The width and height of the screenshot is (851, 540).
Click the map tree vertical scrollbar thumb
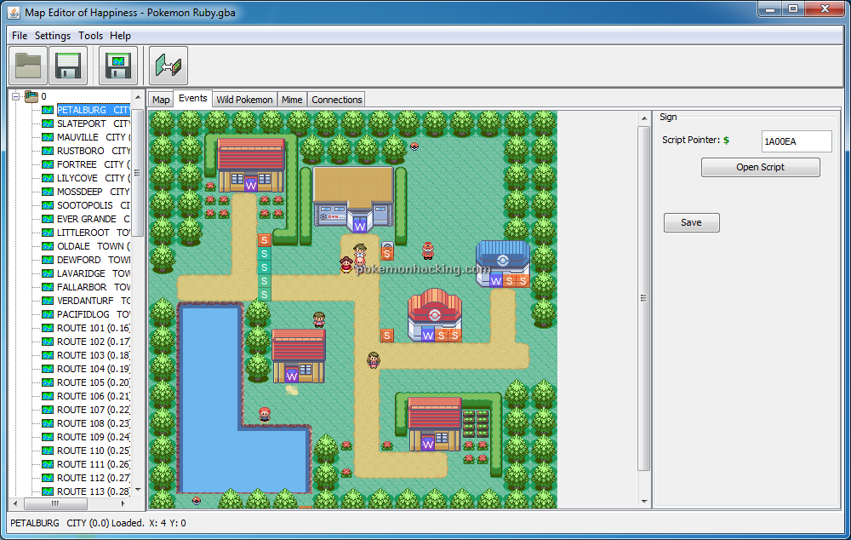click(138, 173)
